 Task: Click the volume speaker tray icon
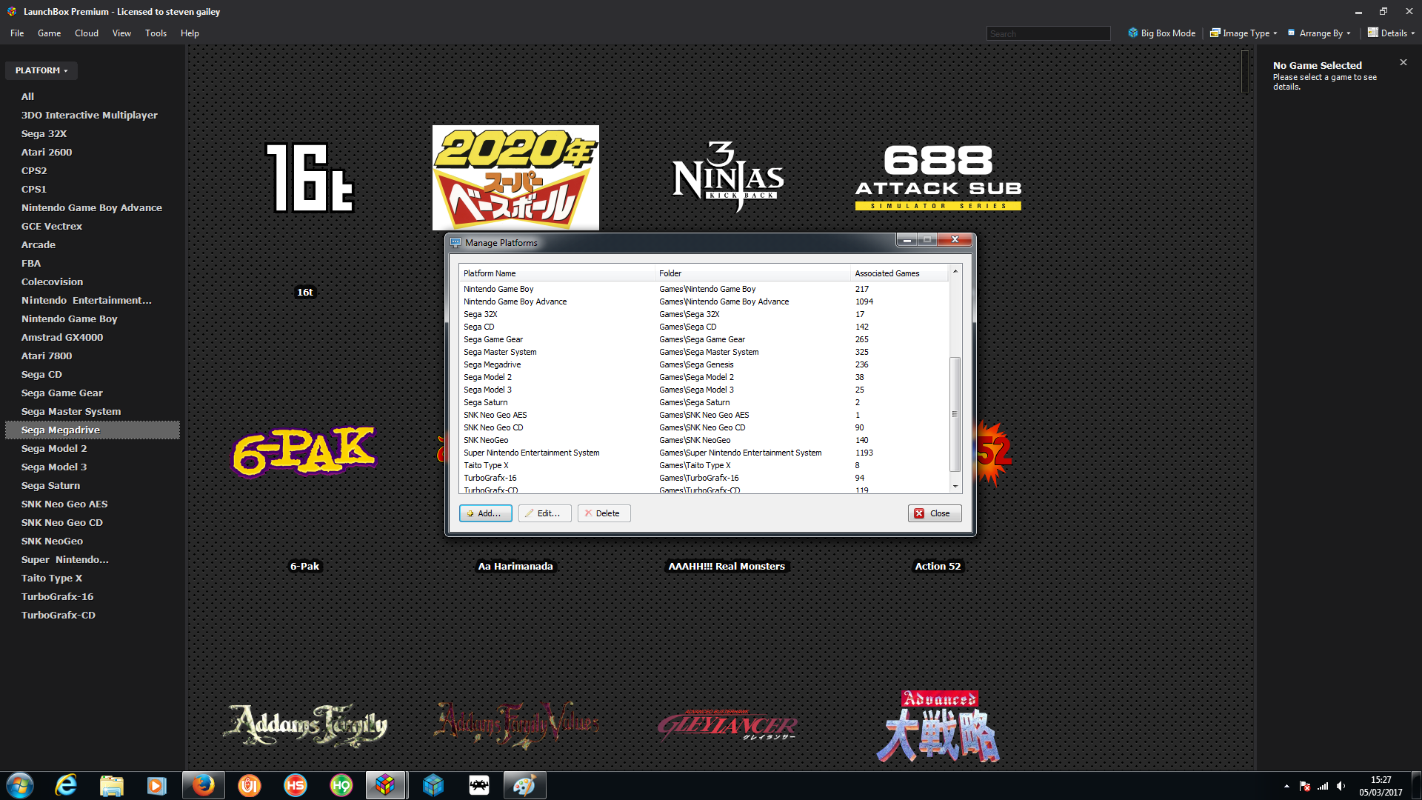tap(1341, 786)
